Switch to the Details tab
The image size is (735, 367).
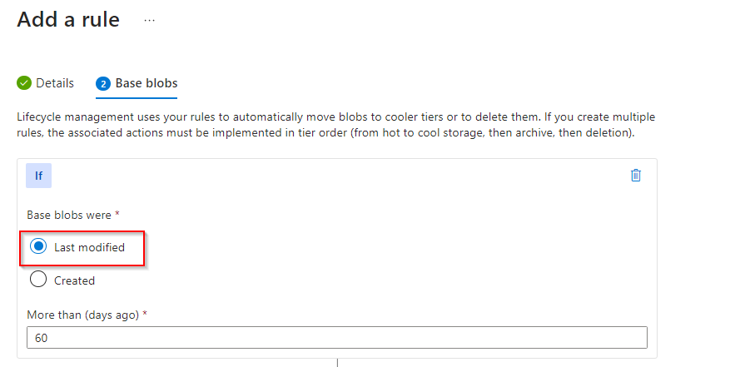[54, 83]
